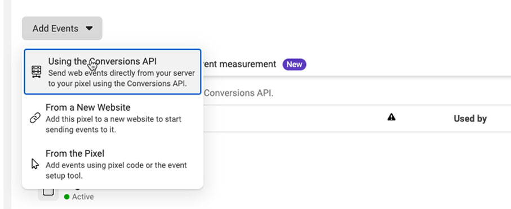Click the chain link icon
This screenshot has width=511, height=209.
click(x=35, y=118)
